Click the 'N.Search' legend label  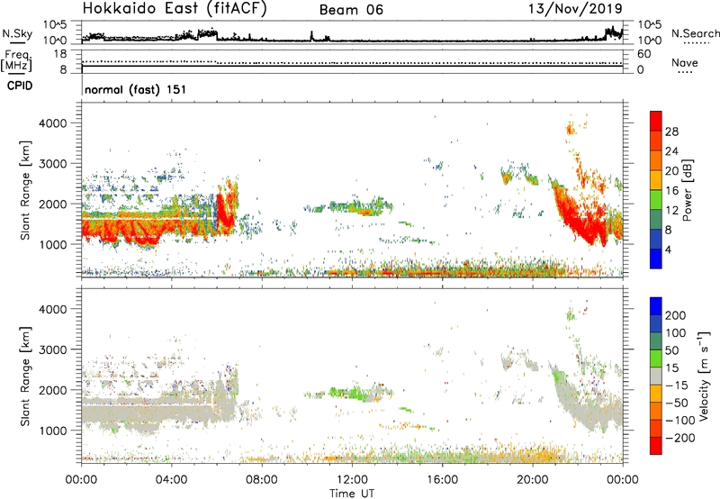coord(695,33)
